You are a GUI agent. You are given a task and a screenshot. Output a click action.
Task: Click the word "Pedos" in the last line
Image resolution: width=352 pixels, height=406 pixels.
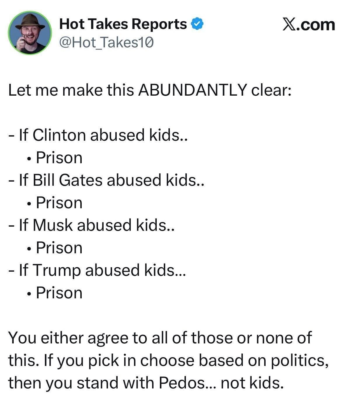(182, 383)
